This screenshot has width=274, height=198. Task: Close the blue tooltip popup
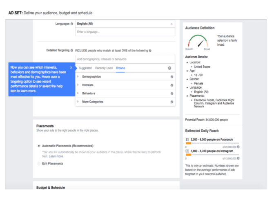(71, 68)
